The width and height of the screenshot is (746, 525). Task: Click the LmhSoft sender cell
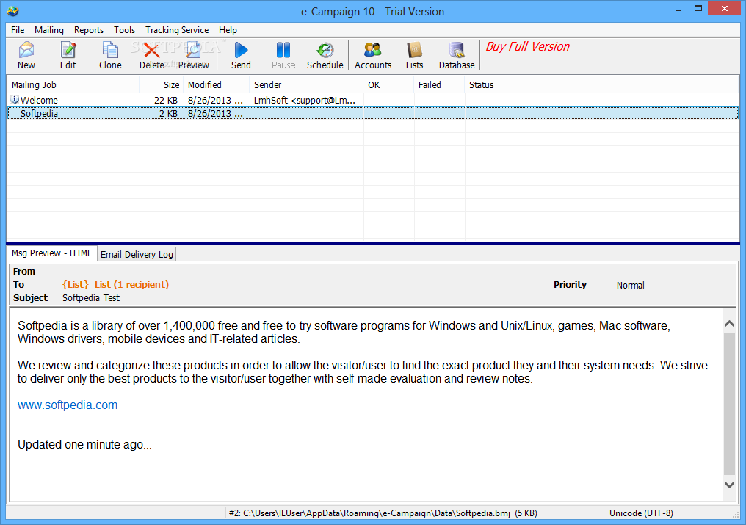coord(305,100)
